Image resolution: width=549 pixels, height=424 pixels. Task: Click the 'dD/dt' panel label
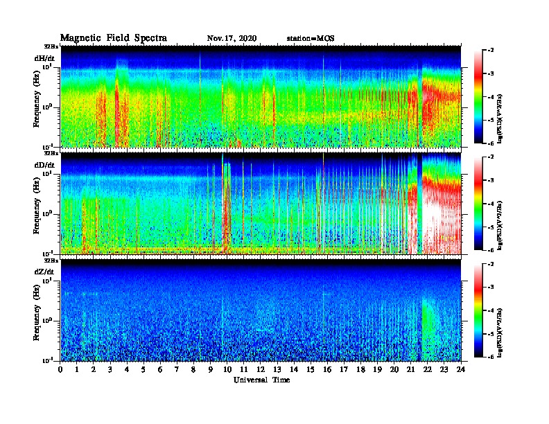[x=44, y=165]
